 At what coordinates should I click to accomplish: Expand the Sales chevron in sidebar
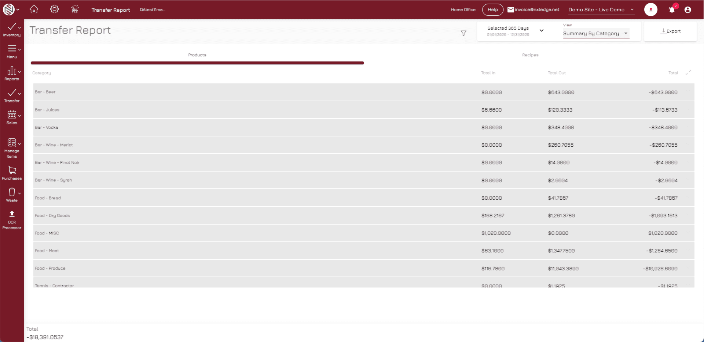(19, 116)
